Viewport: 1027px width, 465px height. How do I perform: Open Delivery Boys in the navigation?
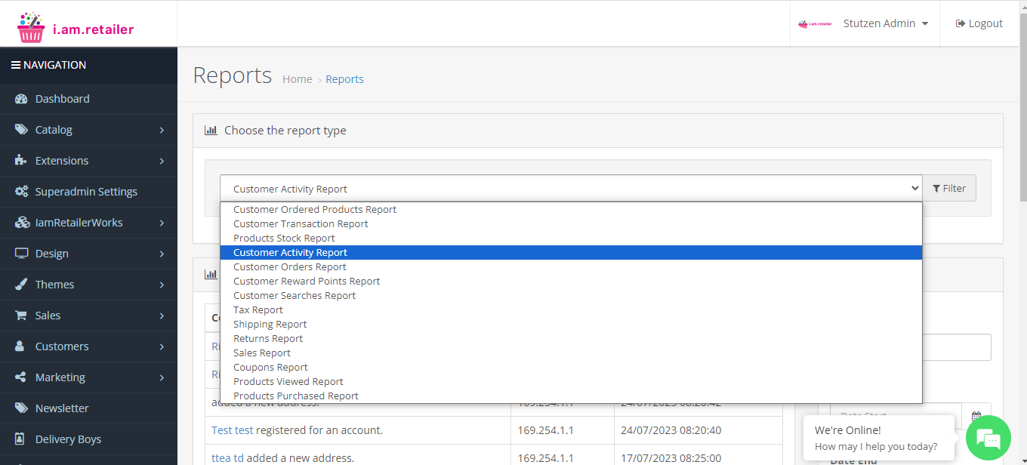point(88,439)
